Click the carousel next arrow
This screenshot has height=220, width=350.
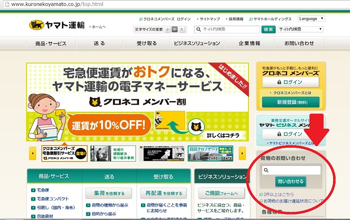242,153
